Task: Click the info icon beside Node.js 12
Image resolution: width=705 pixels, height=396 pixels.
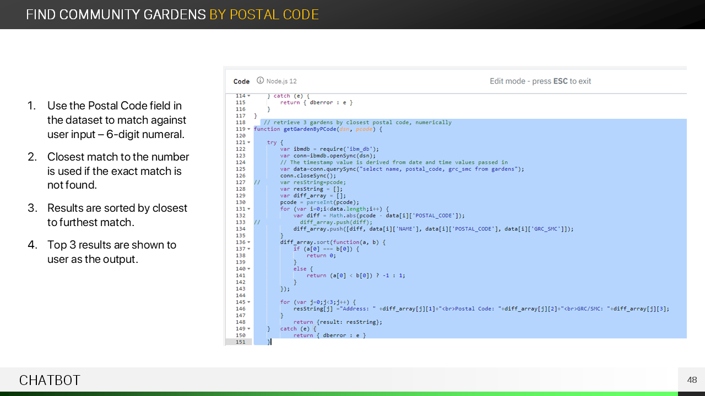Action: point(260,81)
